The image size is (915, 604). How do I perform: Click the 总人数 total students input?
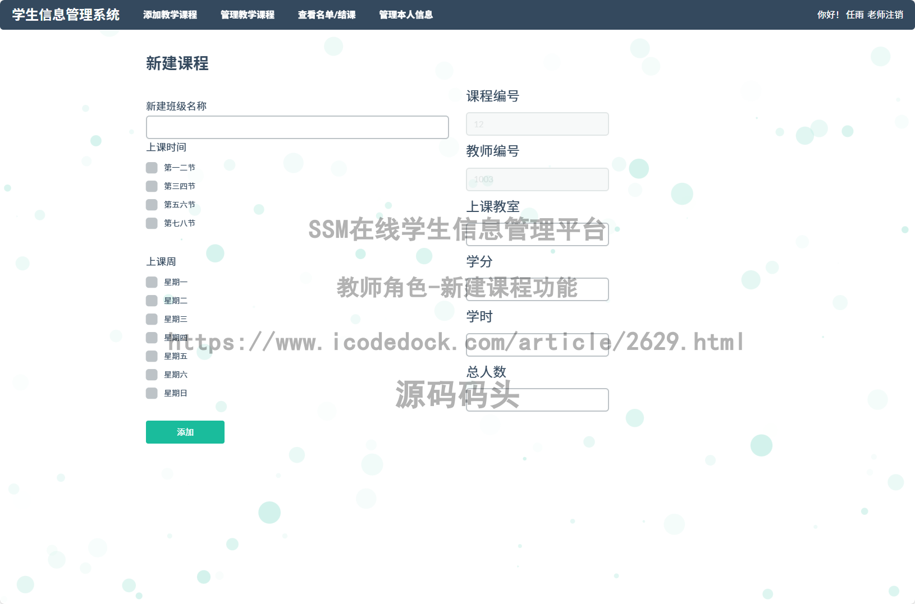pyautogui.click(x=537, y=399)
